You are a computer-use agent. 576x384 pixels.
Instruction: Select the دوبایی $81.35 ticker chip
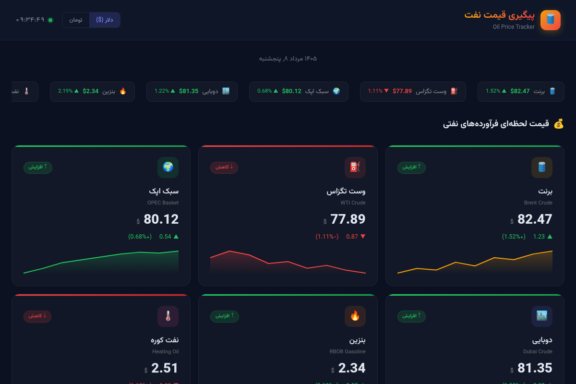coord(192,91)
